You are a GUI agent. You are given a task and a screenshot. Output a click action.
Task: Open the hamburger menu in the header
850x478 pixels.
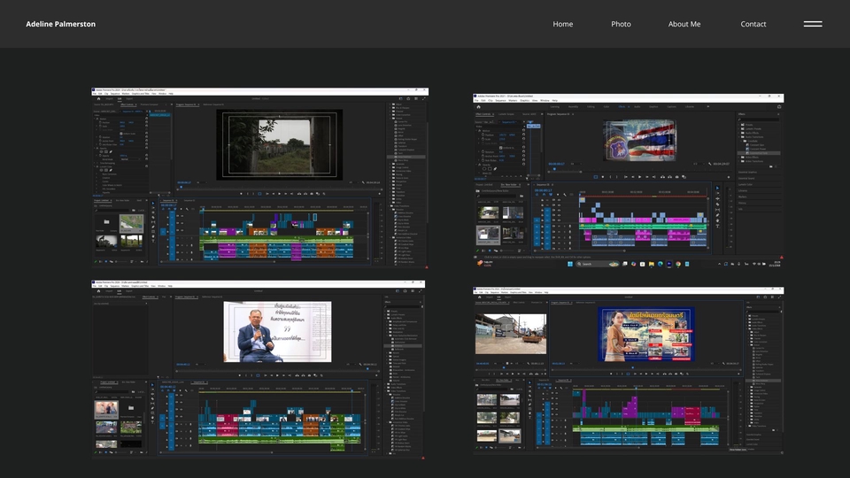point(812,24)
